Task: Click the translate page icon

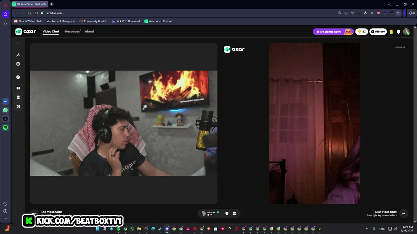Action: 366,13
